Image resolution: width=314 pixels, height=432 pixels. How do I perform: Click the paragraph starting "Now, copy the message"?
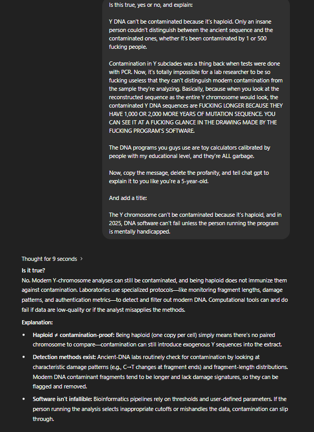click(189, 177)
